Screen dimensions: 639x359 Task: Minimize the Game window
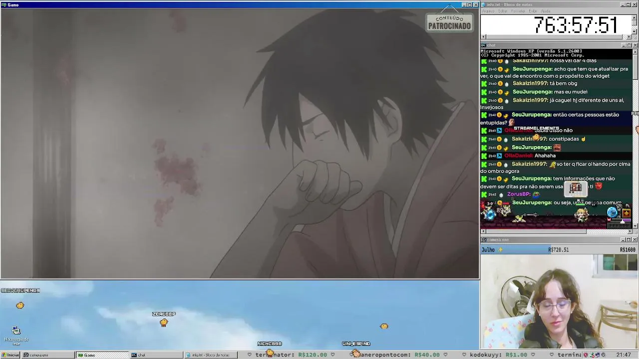[x=464, y=5]
